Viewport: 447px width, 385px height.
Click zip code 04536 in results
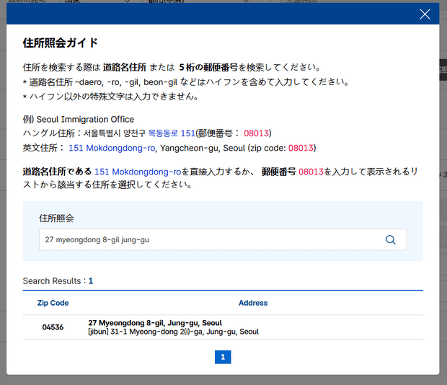coord(53,327)
